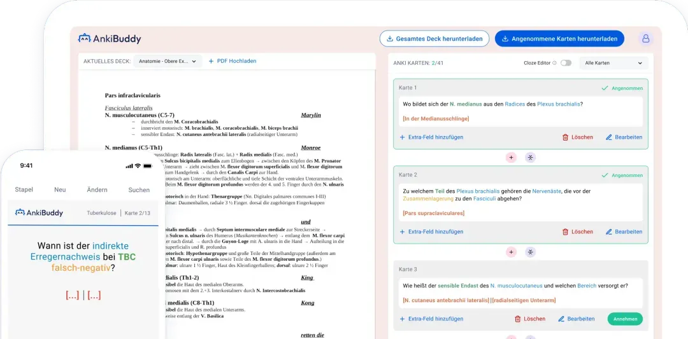Click the plus add-card button below Karte 1

pos(512,158)
